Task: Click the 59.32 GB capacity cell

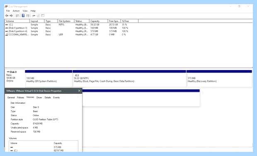Action: [x=95, y=24]
